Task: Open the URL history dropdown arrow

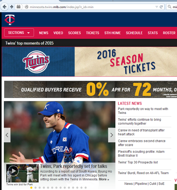Action: pyautogui.click(x=157, y=7)
